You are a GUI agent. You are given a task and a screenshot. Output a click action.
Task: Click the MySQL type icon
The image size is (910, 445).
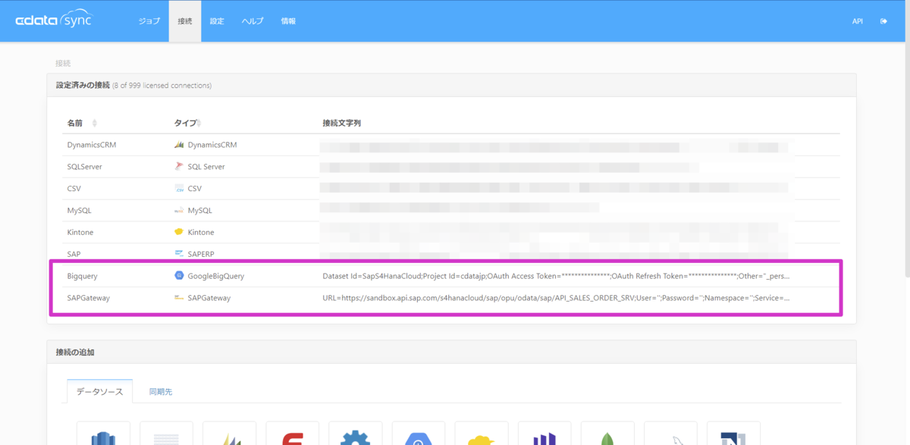(180, 210)
